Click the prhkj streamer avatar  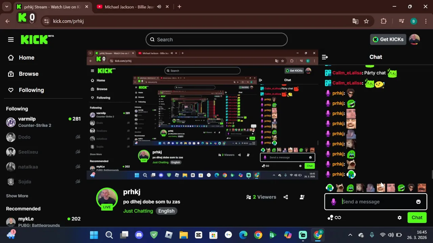click(107, 198)
